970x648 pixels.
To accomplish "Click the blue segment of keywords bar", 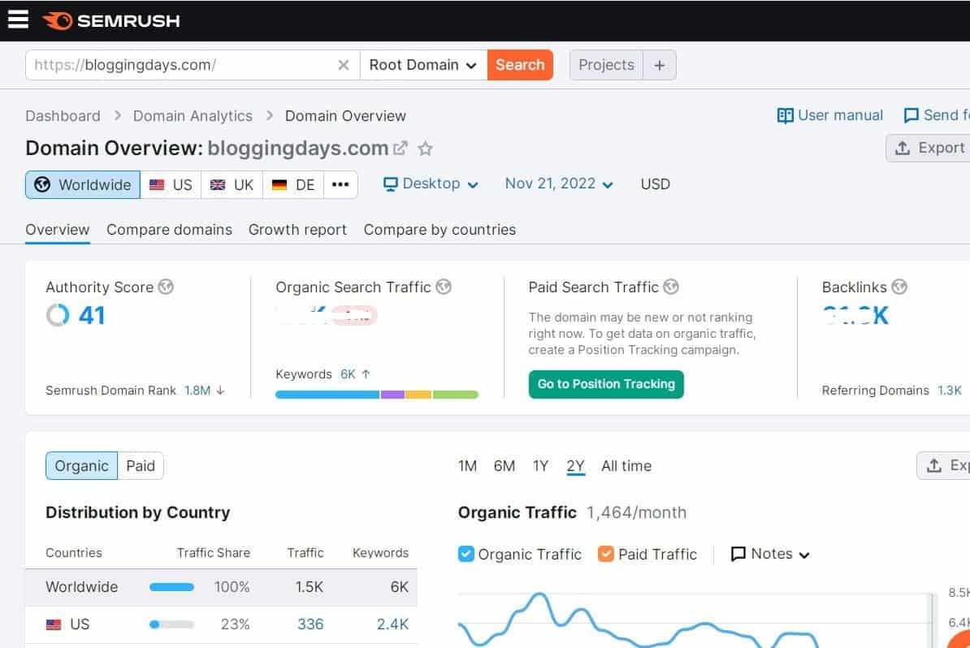I will pyautogui.click(x=328, y=395).
